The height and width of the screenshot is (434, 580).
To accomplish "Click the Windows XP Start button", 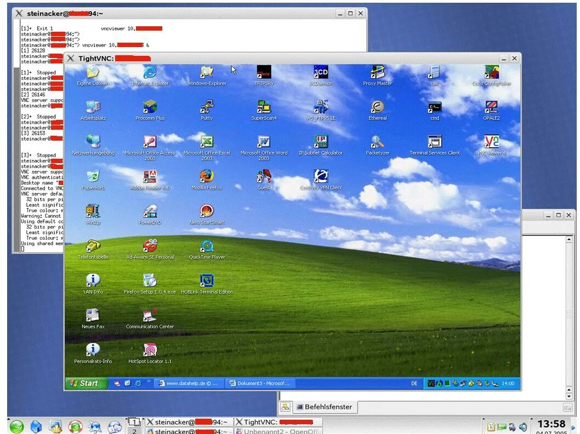I will [x=87, y=384].
